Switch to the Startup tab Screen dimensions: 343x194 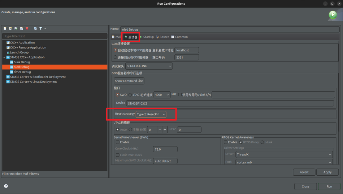147,37
